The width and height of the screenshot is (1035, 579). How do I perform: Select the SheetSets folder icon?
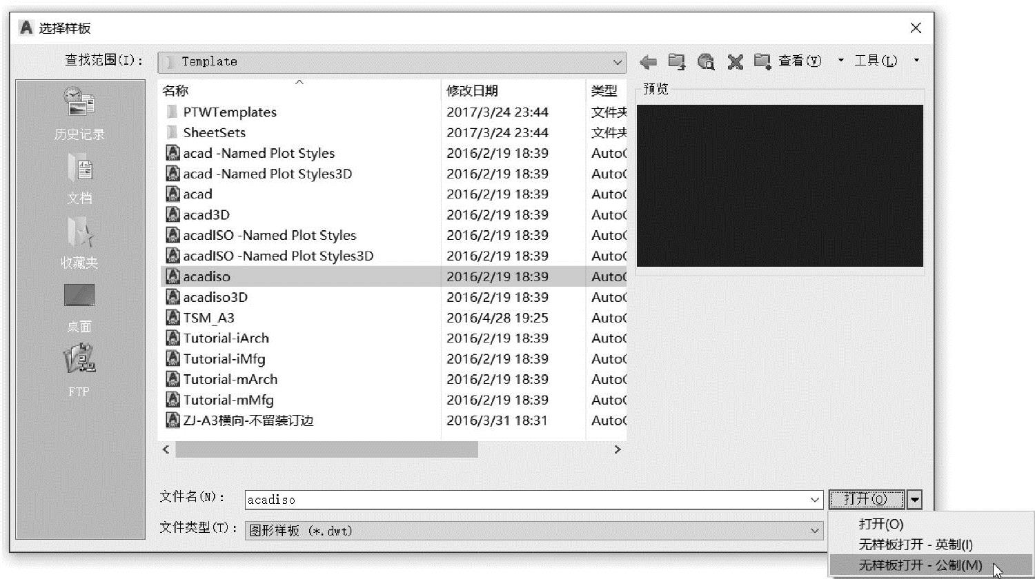(x=172, y=132)
